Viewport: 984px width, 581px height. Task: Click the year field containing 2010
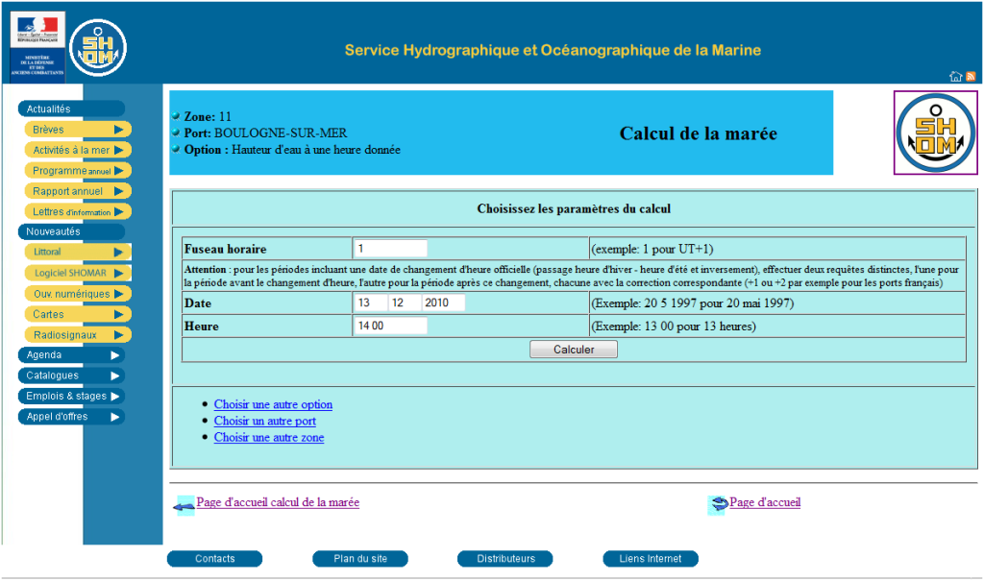(x=443, y=303)
